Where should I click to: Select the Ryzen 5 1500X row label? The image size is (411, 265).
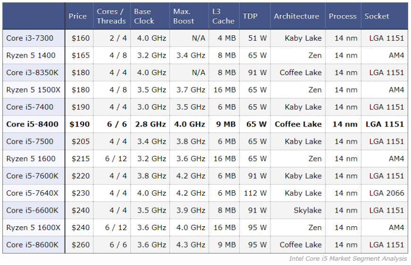[x=34, y=90]
